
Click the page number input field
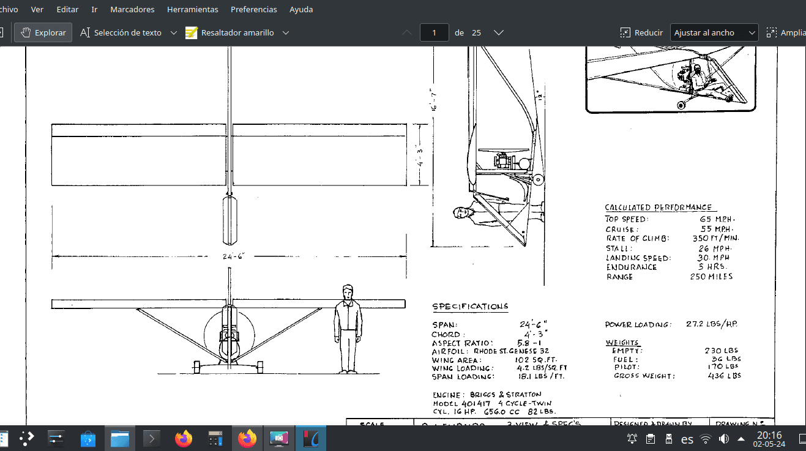pyautogui.click(x=435, y=32)
